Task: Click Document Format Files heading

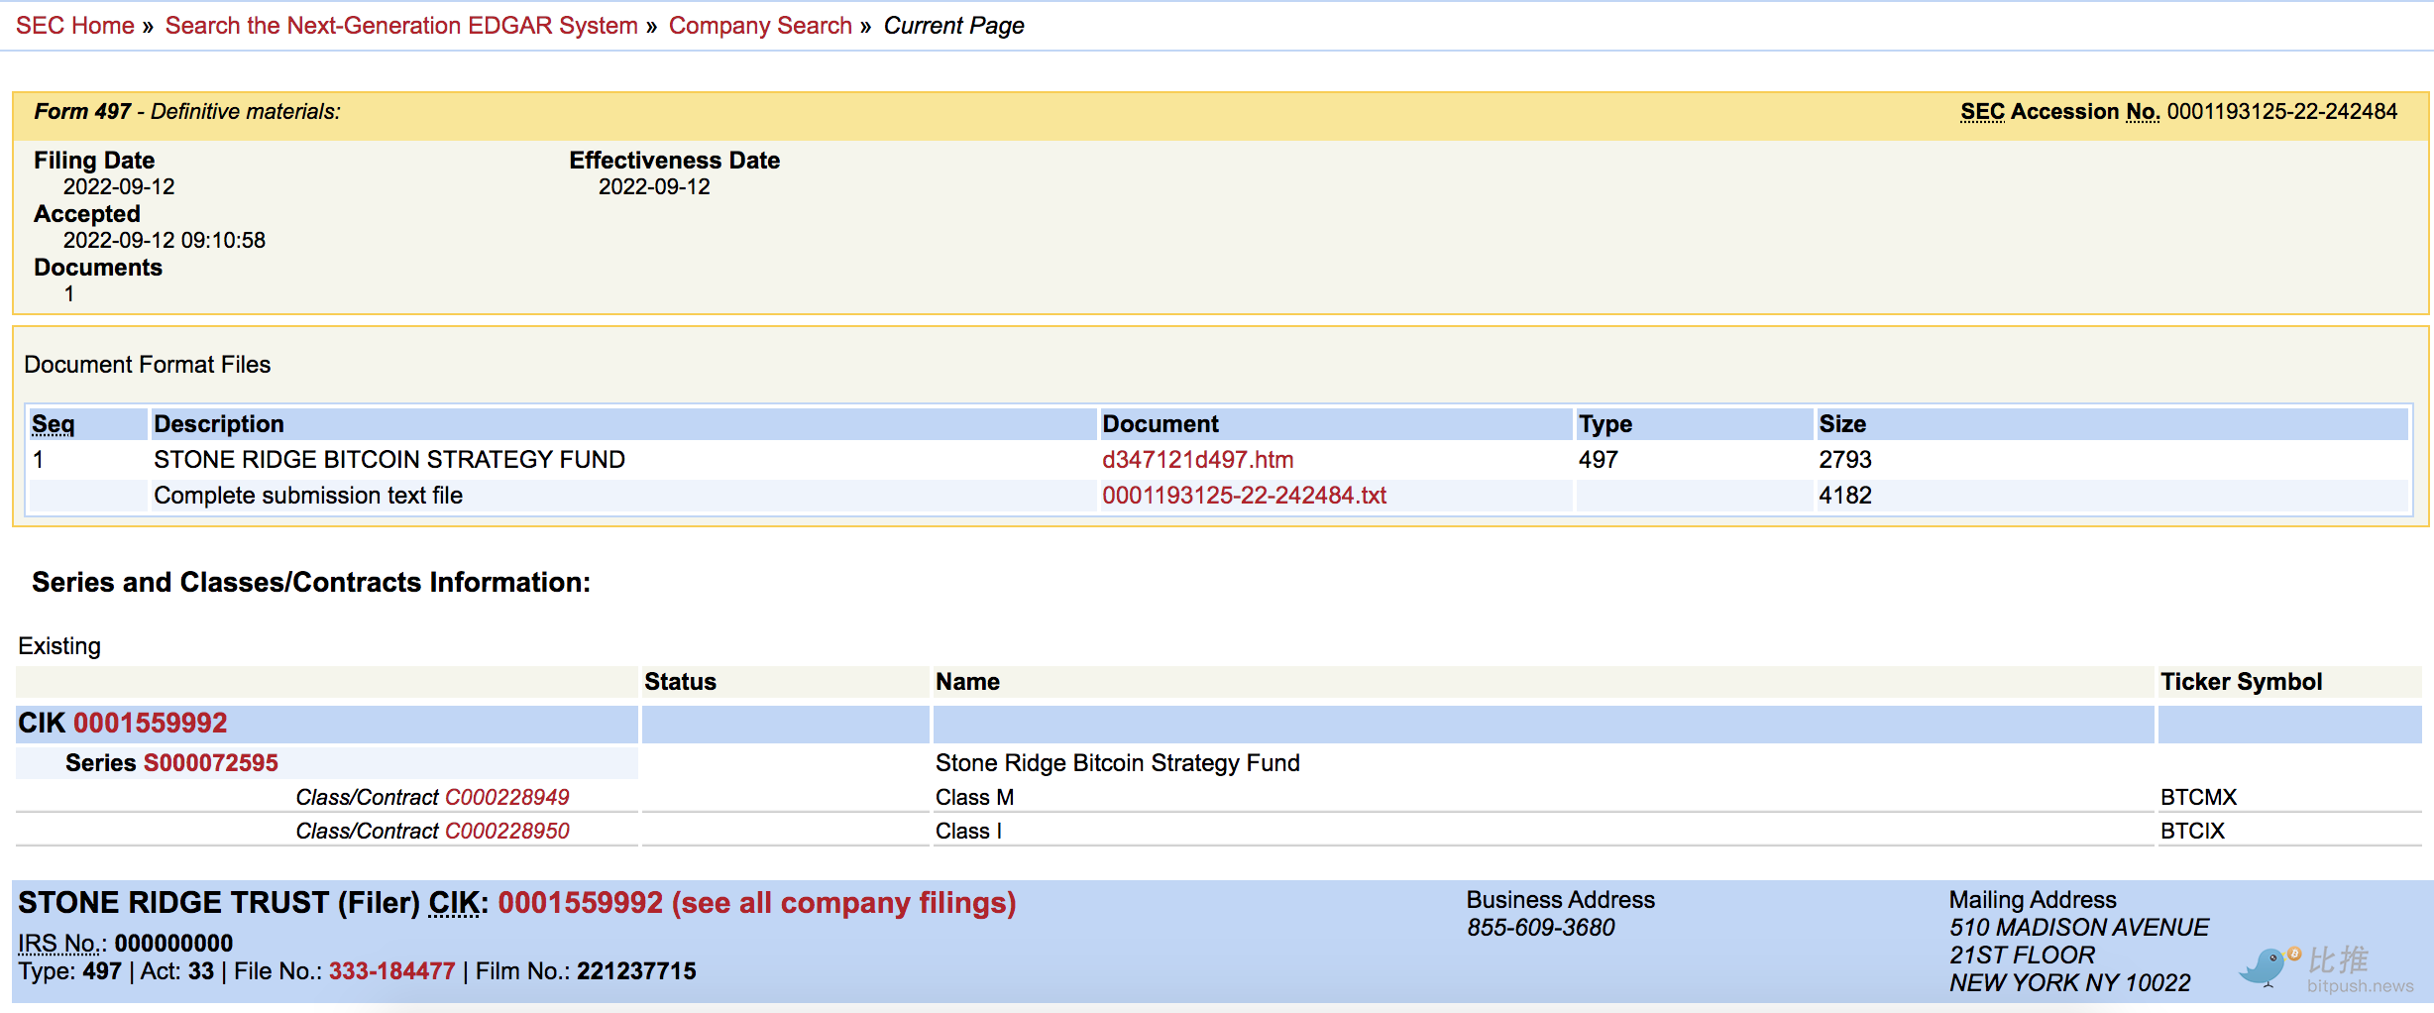Action: 147,365
